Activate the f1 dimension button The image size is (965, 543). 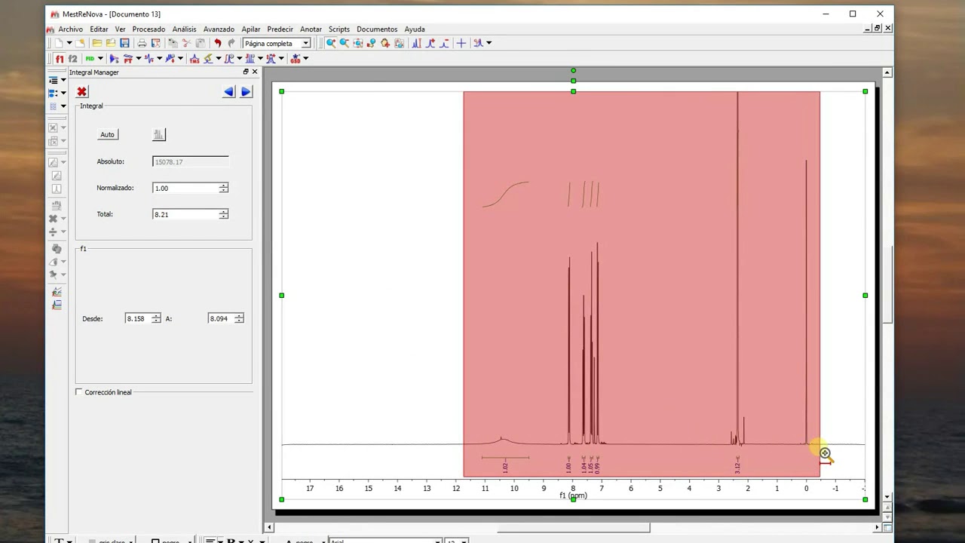(x=60, y=58)
